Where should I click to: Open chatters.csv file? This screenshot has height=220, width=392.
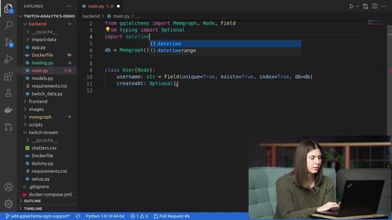[47, 148]
